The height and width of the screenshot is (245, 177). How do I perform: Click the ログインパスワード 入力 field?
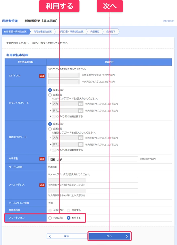coord(65,104)
